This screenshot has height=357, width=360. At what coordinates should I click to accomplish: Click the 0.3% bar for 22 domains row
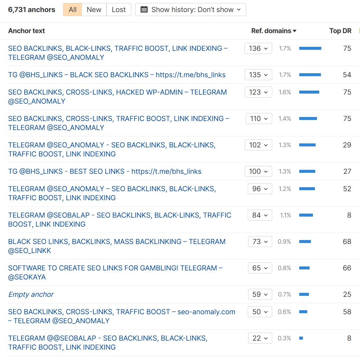(301, 338)
